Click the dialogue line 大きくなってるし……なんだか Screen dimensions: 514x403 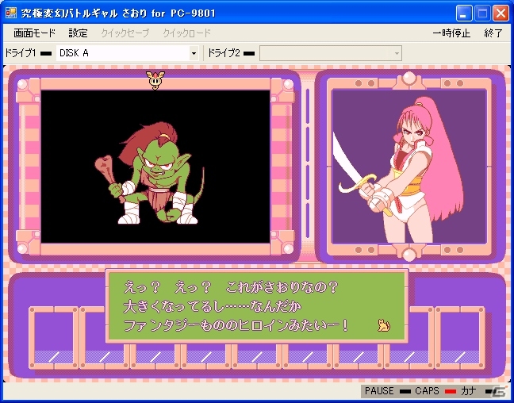click(212, 306)
